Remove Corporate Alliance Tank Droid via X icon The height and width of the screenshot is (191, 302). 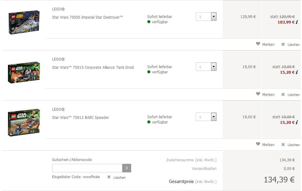click(x=283, y=94)
